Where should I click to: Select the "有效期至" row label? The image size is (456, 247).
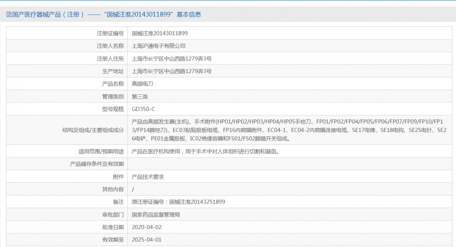point(113,240)
